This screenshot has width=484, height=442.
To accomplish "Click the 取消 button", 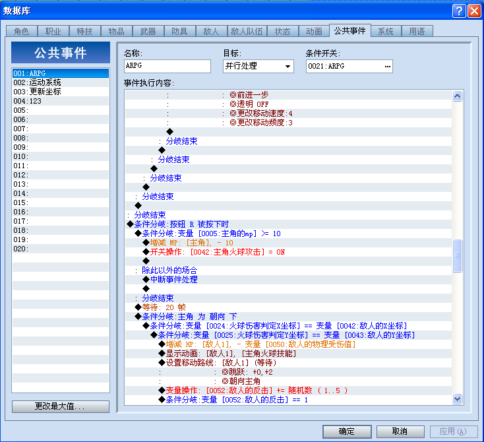I will [400, 431].
